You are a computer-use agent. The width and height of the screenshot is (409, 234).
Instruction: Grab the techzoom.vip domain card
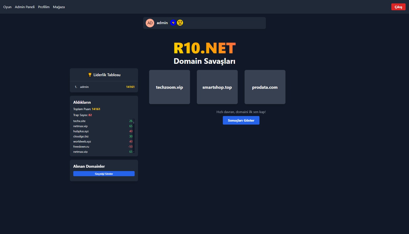point(169,87)
